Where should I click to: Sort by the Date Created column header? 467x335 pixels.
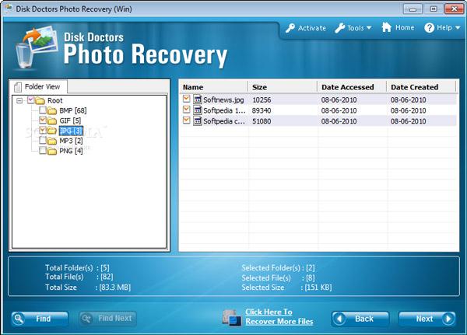pos(421,87)
